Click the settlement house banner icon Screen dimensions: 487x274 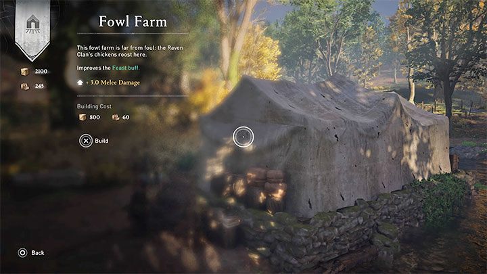[x=32, y=24]
